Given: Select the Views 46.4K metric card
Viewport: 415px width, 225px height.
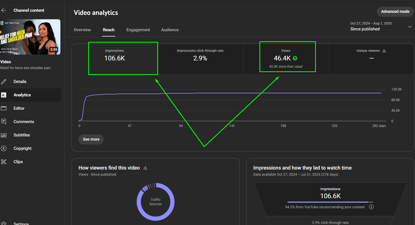Looking at the screenshot, I should point(286,58).
